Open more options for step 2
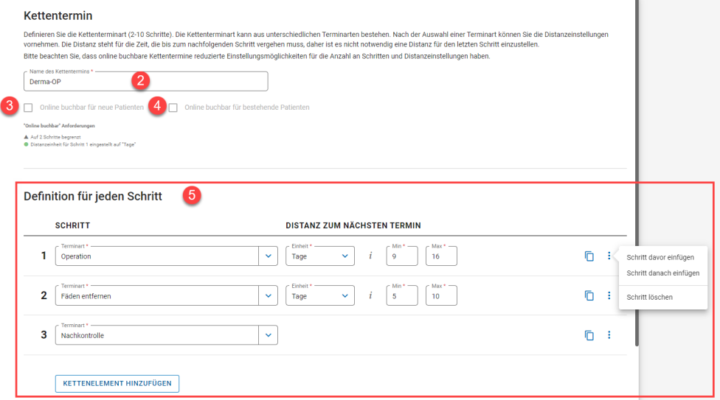 click(609, 295)
